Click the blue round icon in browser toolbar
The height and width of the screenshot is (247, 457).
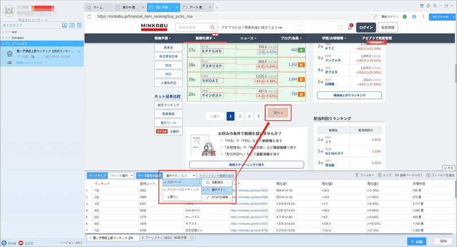click(x=414, y=17)
